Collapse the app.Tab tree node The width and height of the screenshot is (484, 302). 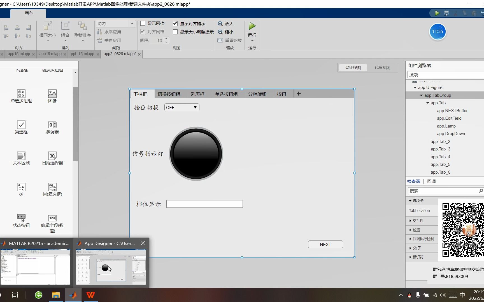point(428,103)
